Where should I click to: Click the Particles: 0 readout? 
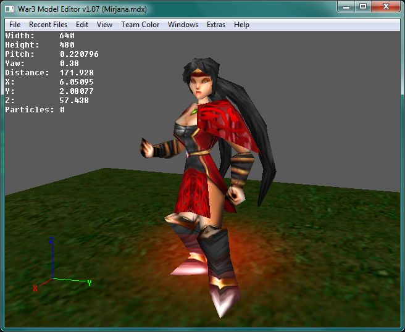[35, 110]
